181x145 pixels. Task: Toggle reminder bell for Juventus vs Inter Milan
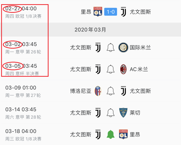[x=111, y=48]
